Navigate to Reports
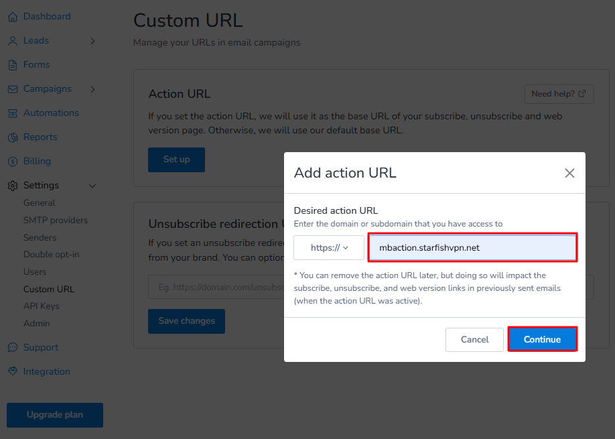615x439 pixels. 40,137
